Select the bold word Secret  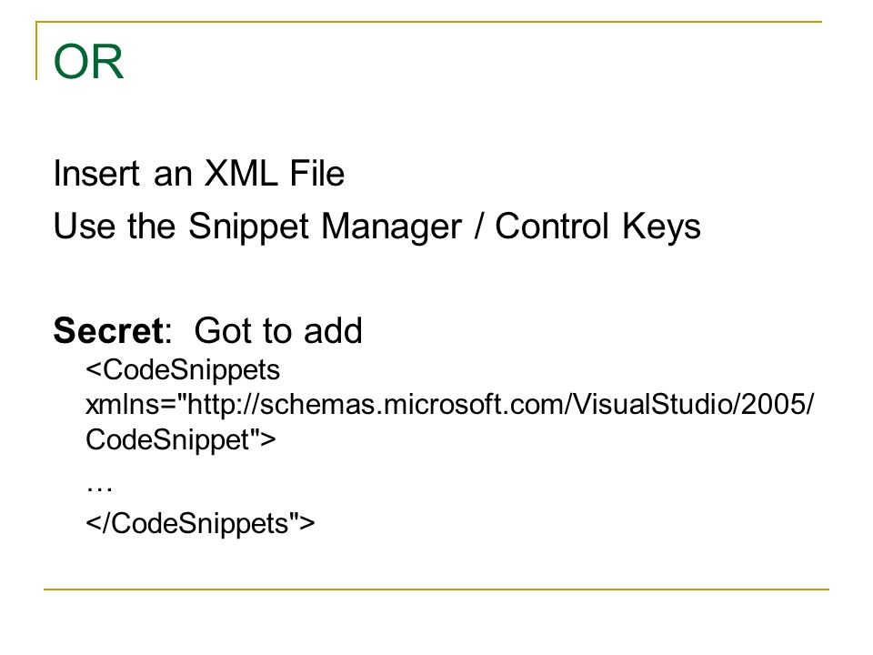108,330
